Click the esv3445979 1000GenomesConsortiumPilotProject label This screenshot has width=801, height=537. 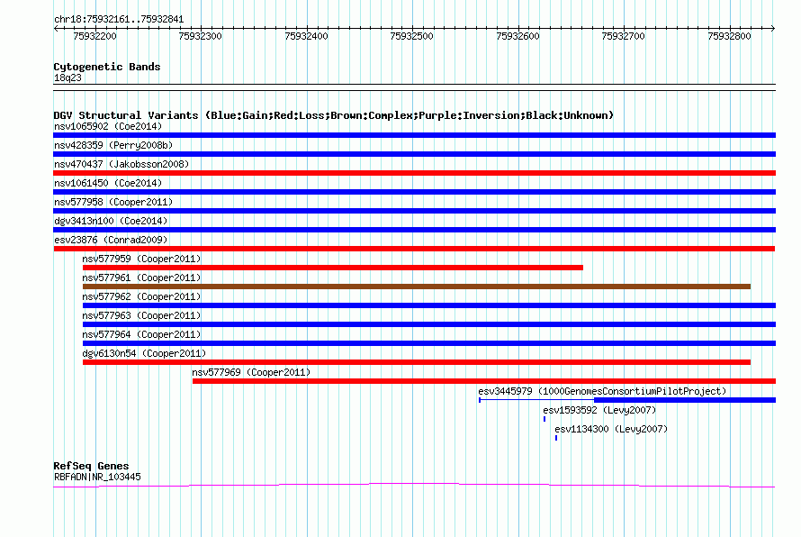602,391
